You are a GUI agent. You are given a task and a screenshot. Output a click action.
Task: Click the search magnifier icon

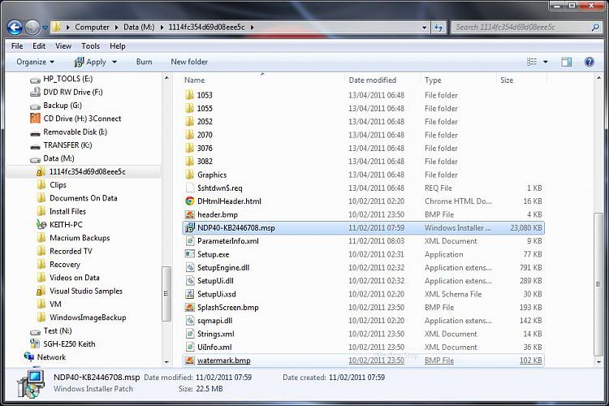click(x=595, y=27)
